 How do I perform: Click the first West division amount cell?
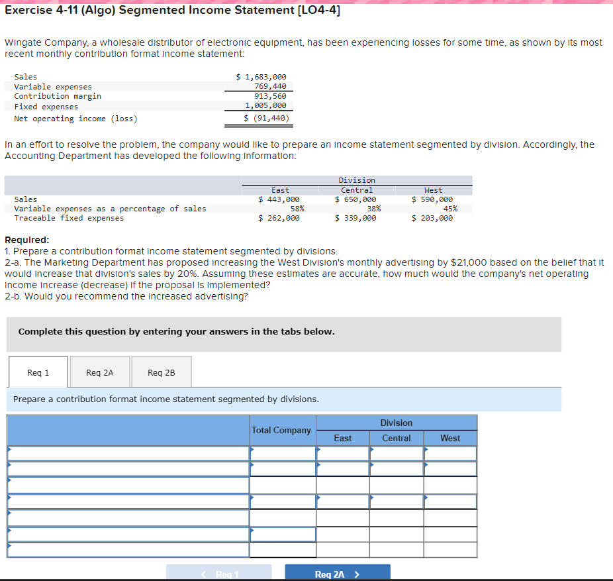tap(450, 453)
